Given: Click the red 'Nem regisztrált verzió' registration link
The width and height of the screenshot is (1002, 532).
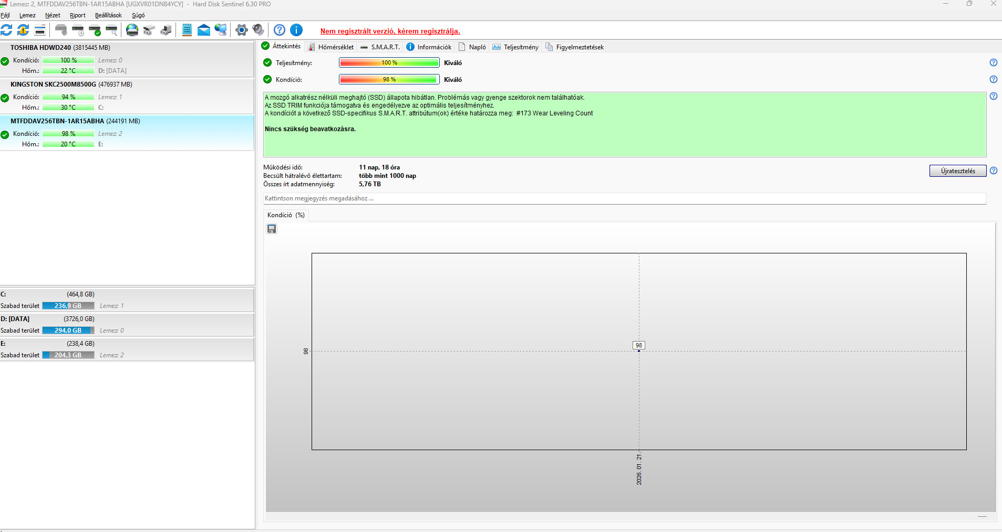Looking at the screenshot, I should point(390,31).
